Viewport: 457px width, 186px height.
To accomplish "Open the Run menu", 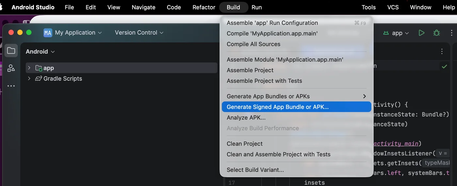I will coord(257,7).
